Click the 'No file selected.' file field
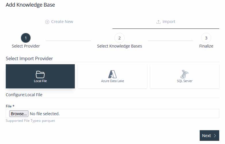The image size is (225, 144). (x=112, y=113)
